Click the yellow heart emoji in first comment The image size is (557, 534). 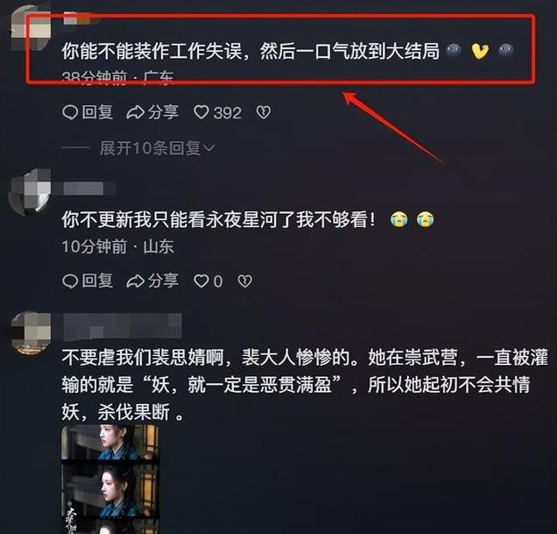(480, 51)
